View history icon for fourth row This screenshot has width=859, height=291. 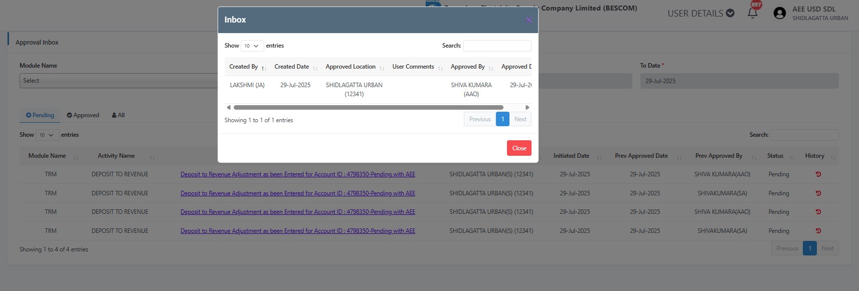coord(818,231)
